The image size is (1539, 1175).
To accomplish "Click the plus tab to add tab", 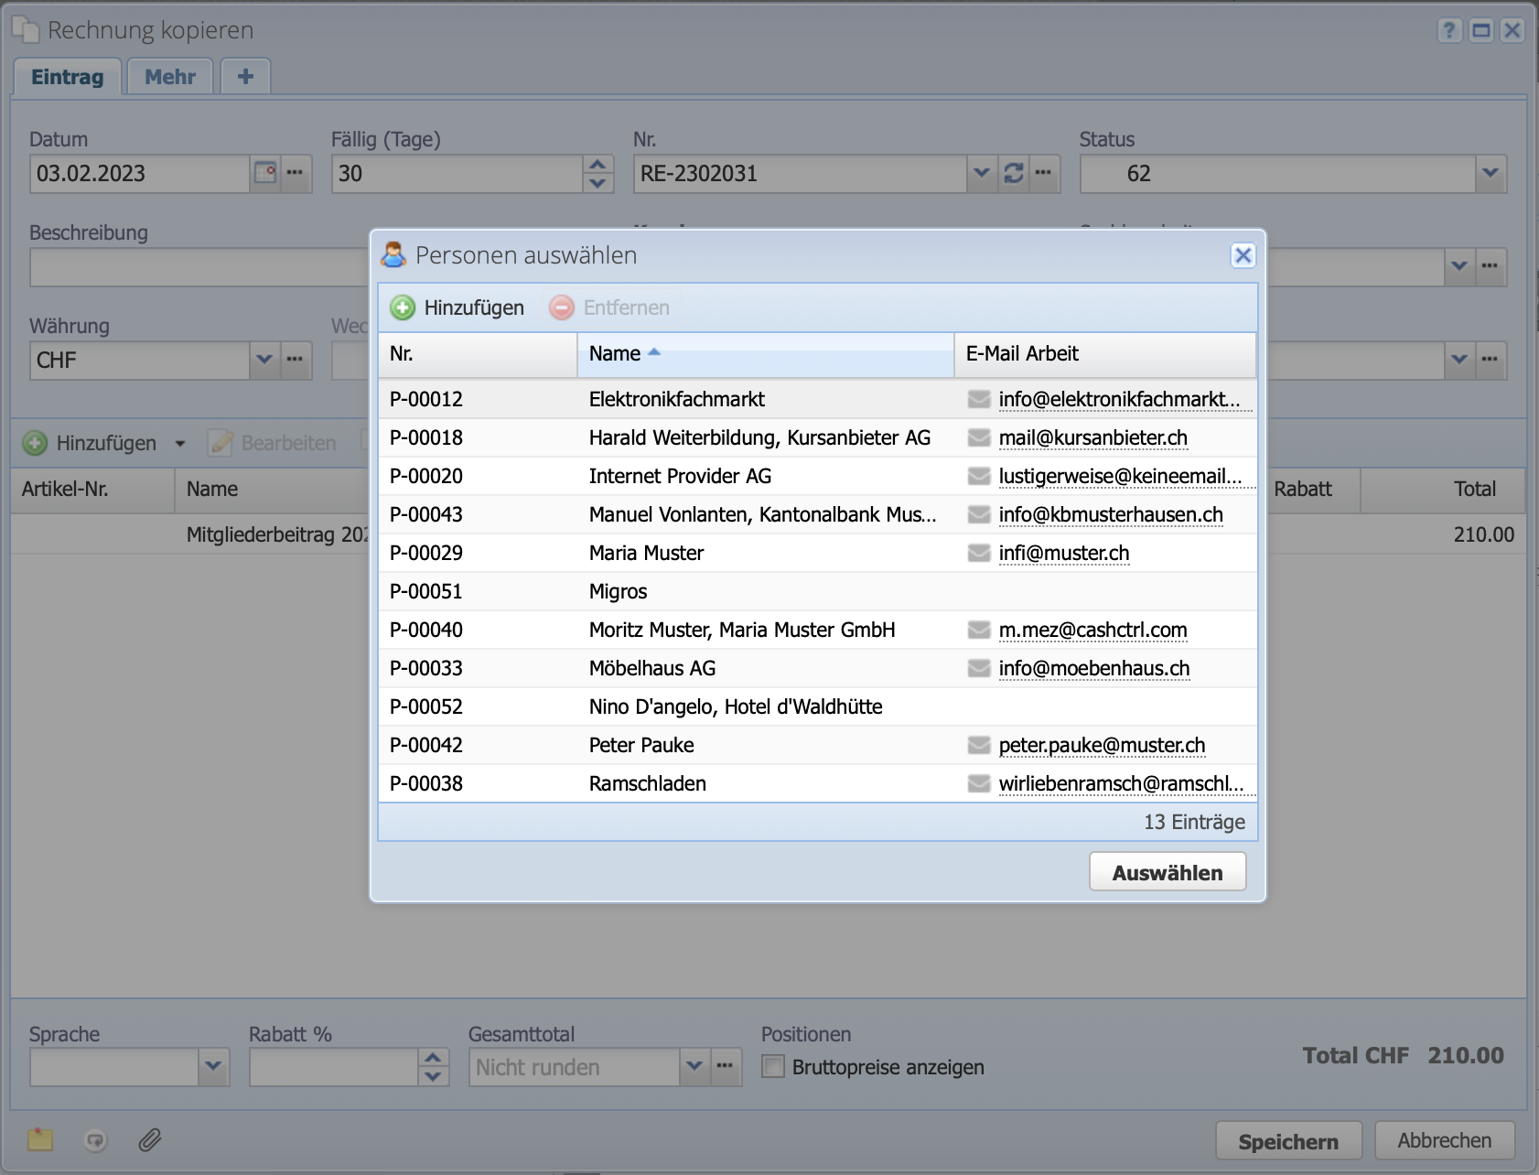I will pyautogui.click(x=245, y=77).
